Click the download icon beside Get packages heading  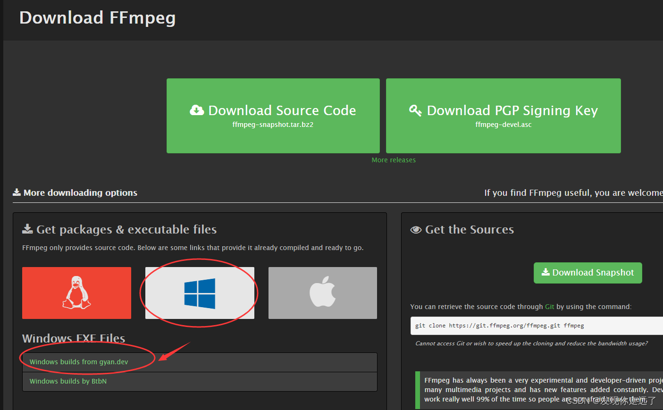tap(27, 229)
